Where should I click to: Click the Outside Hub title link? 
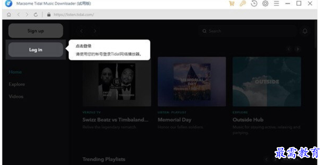tap(248, 120)
